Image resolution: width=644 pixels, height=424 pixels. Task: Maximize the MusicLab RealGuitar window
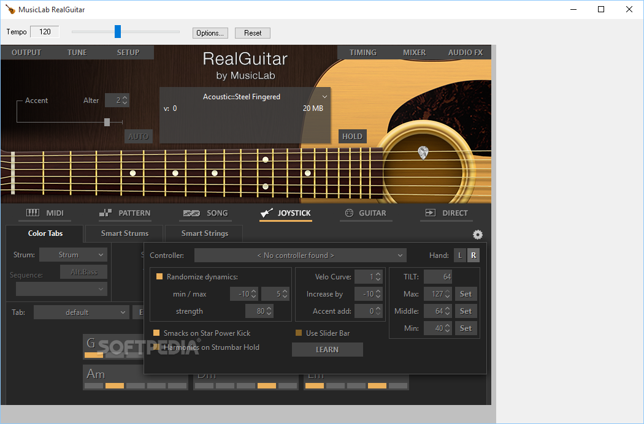click(601, 9)
